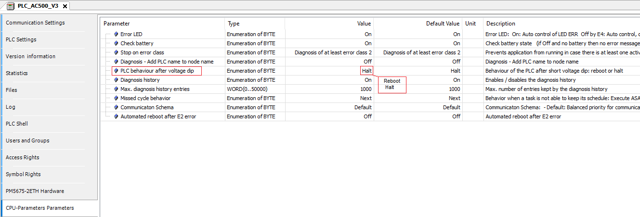Viewport: 640px width, 217px height.
Task: Select the Check battery parameter name
Action: pyautogui.click(x=137, y=43)
